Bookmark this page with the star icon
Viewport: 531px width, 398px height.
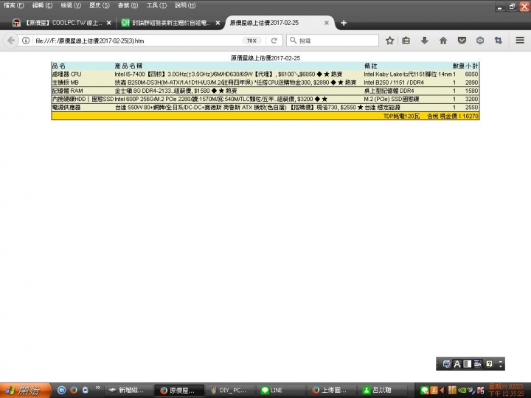click(390, 41)
